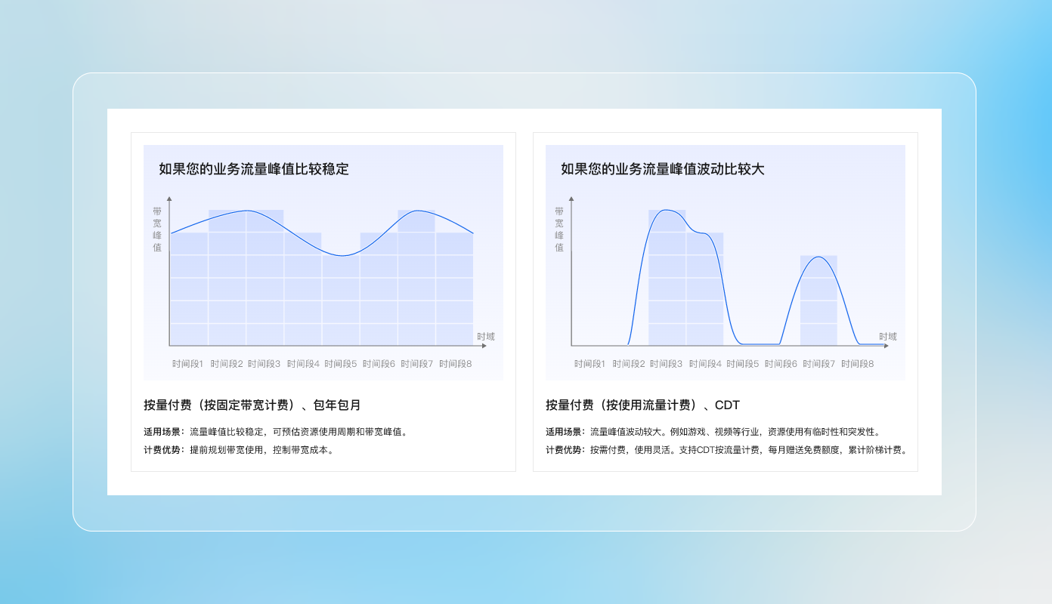Click "时间段1" under the fluctuating-peak chart
Screen dimensions: 1052x604
coord(590,364)
